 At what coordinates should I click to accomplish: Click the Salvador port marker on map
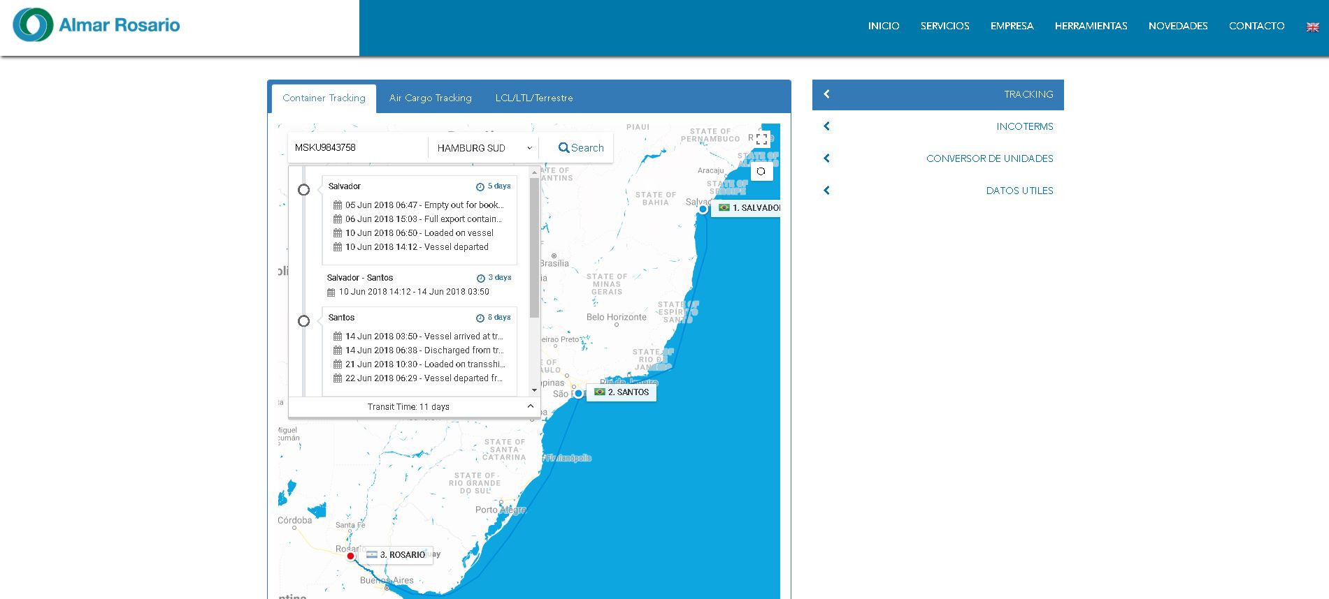click(x=703, y=209)
